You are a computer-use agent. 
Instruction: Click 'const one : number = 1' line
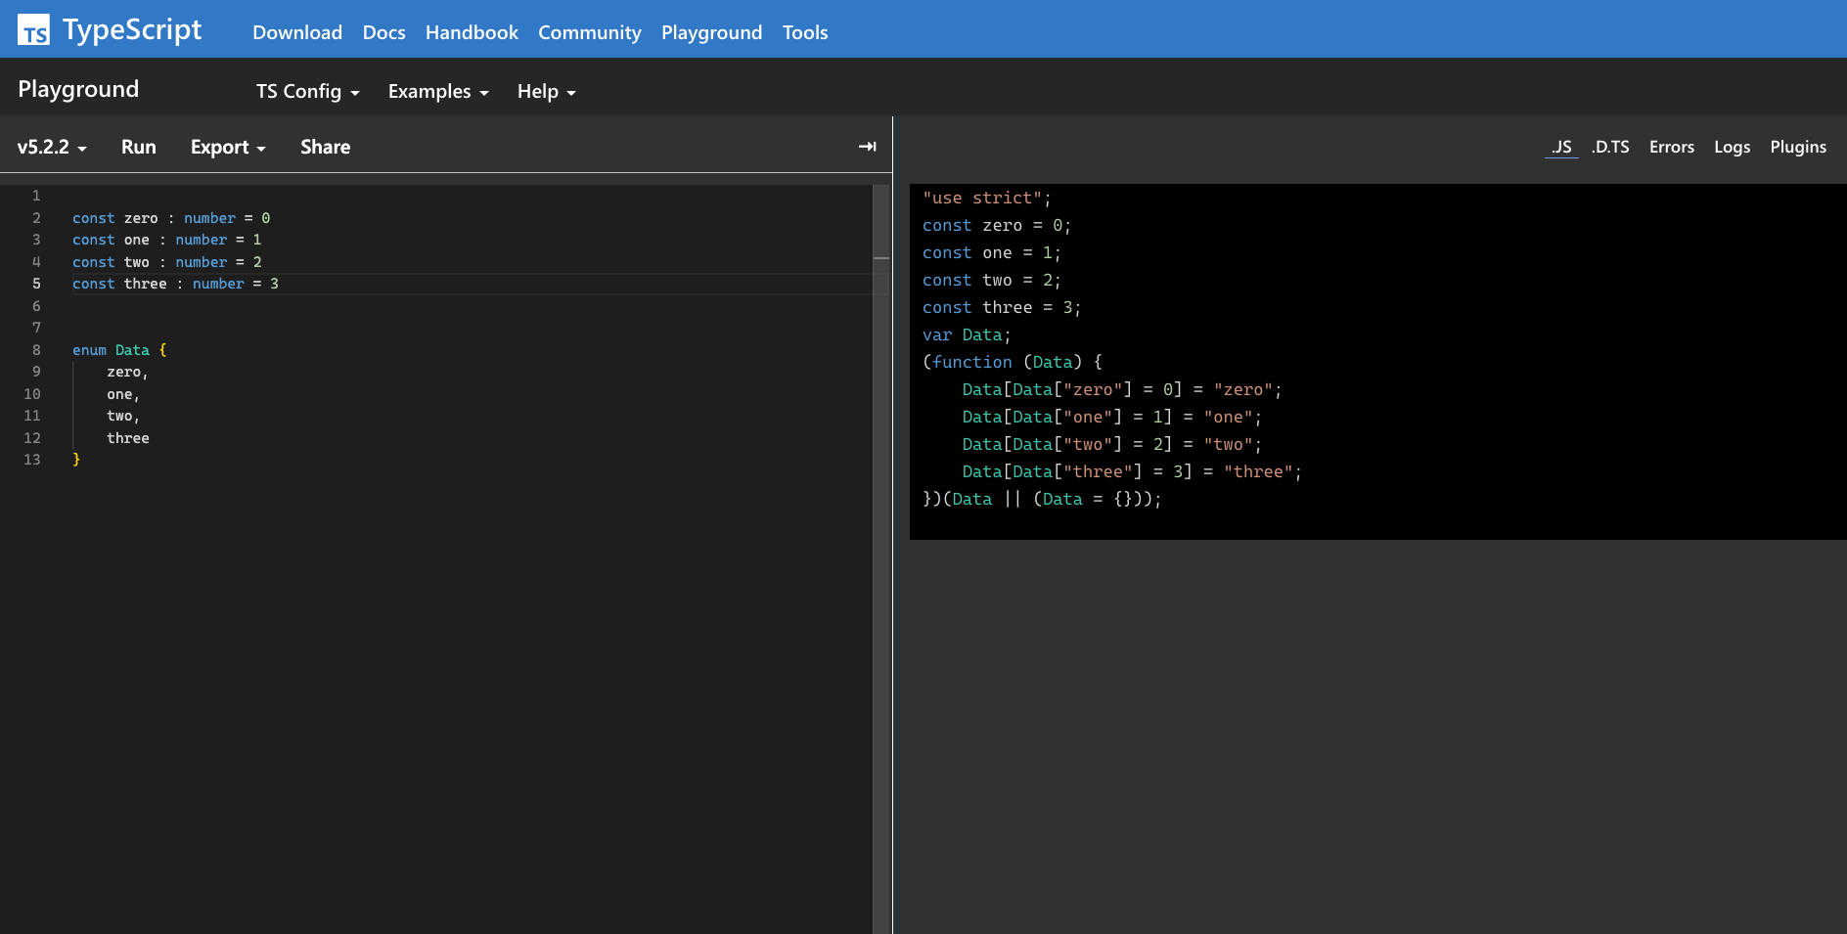pyautogui.click(x=166, y=240)
